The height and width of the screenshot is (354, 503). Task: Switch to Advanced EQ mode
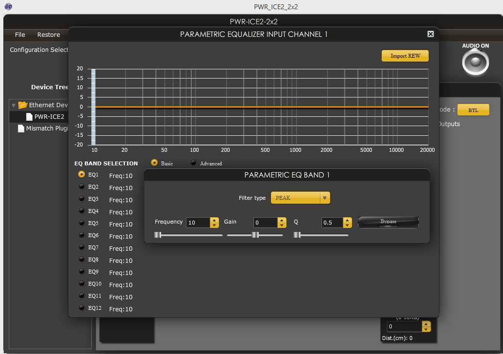(193, 163)
